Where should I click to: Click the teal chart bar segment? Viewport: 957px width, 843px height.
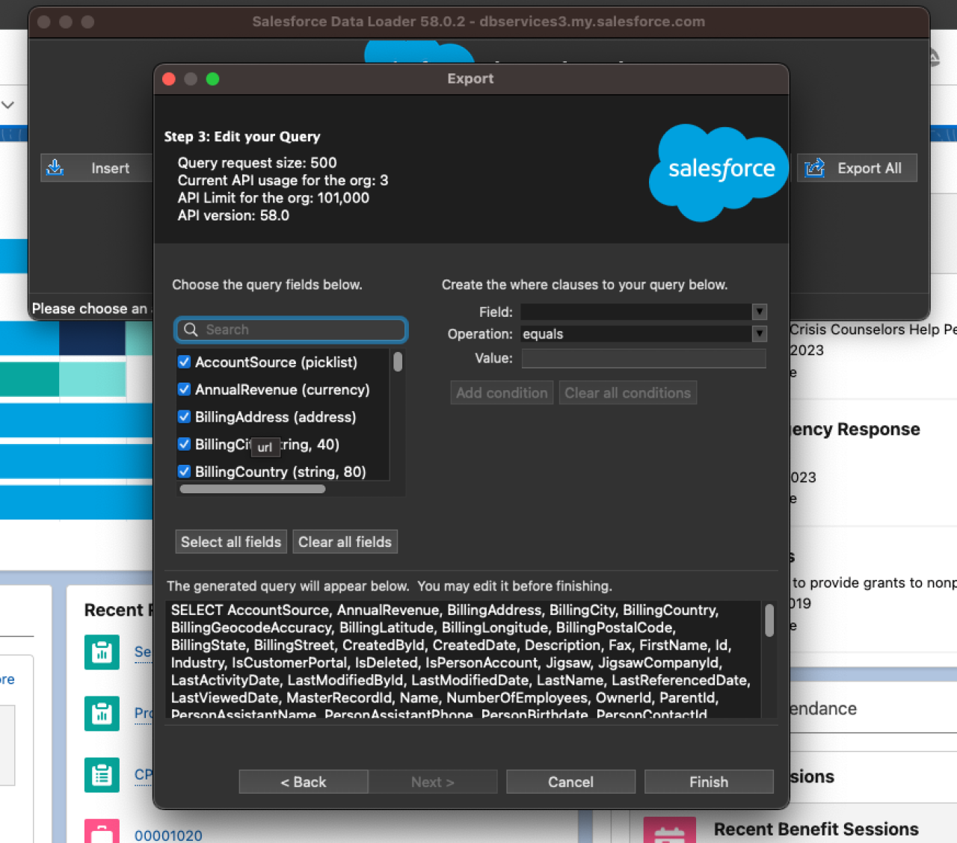tap(30, 379)
